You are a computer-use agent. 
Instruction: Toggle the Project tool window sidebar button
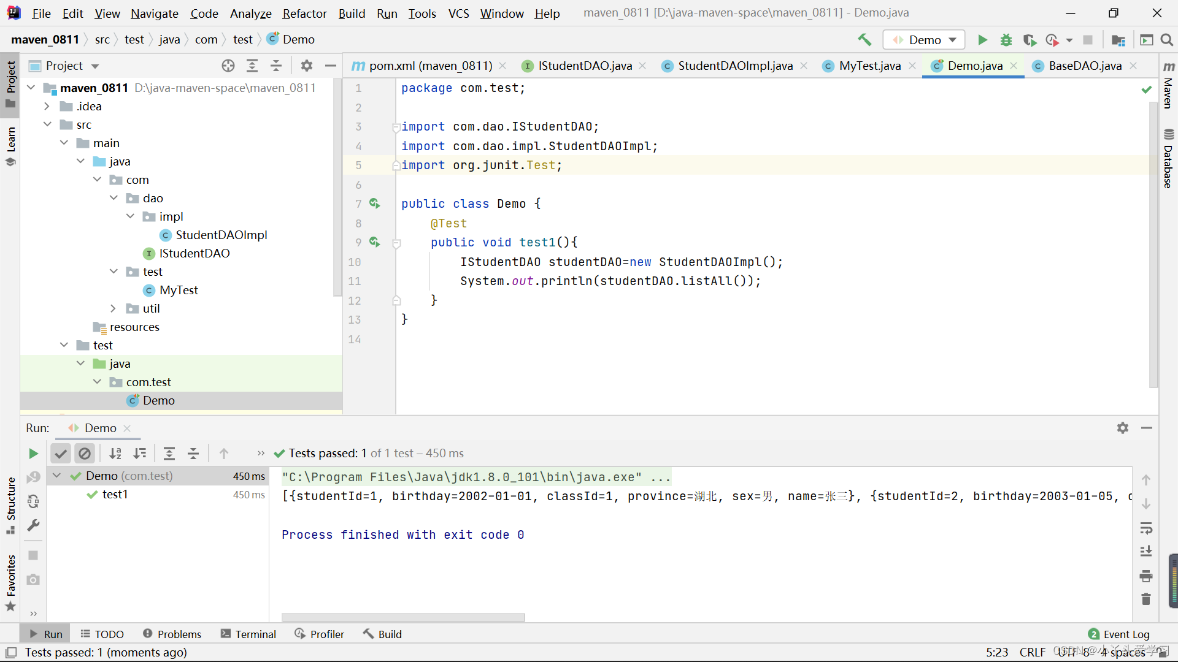pyautogui.click(x=10, y=85)
